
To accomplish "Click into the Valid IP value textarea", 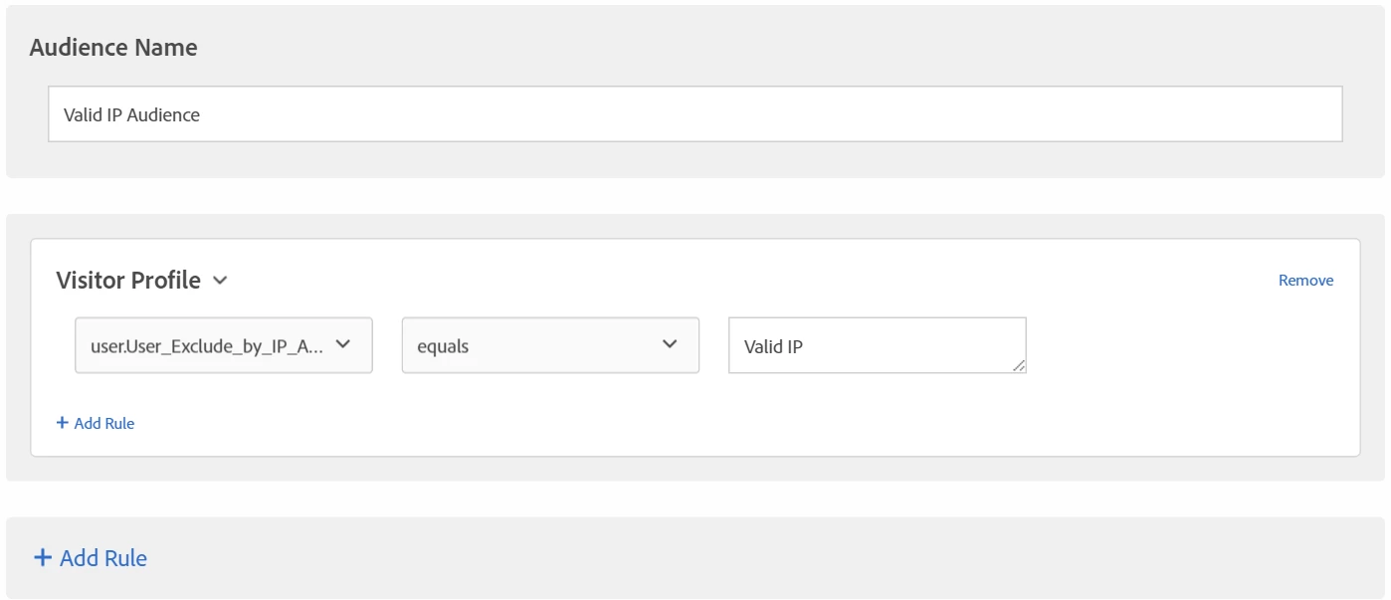I will (877, 345).
